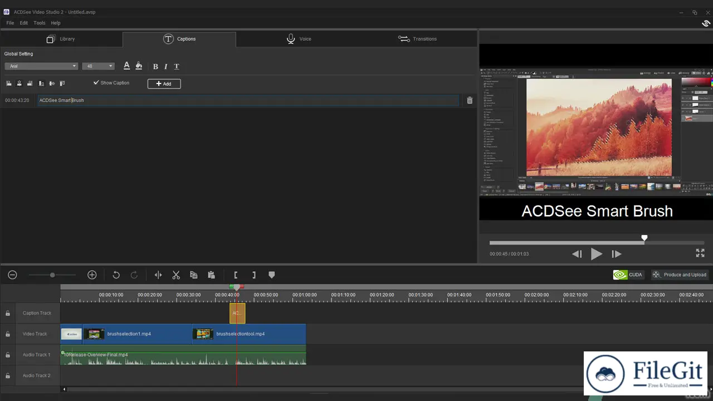Open the File menu
Screen dimensions: 713x401
click(x=10, y=23)
